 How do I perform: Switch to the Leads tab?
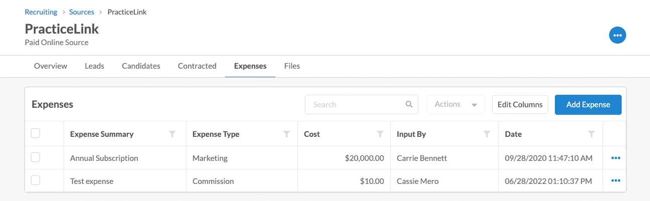94,66
